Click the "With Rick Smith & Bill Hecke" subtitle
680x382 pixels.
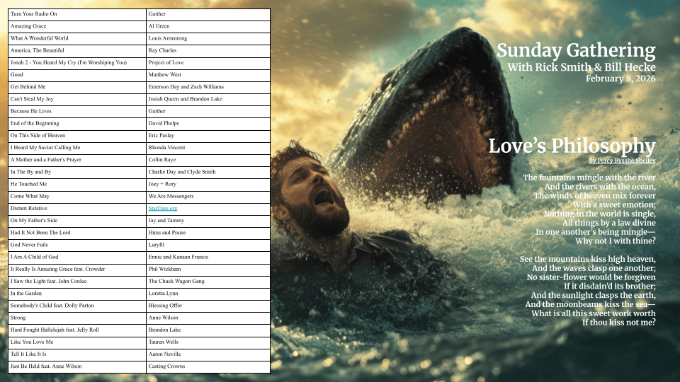(581, 67)
